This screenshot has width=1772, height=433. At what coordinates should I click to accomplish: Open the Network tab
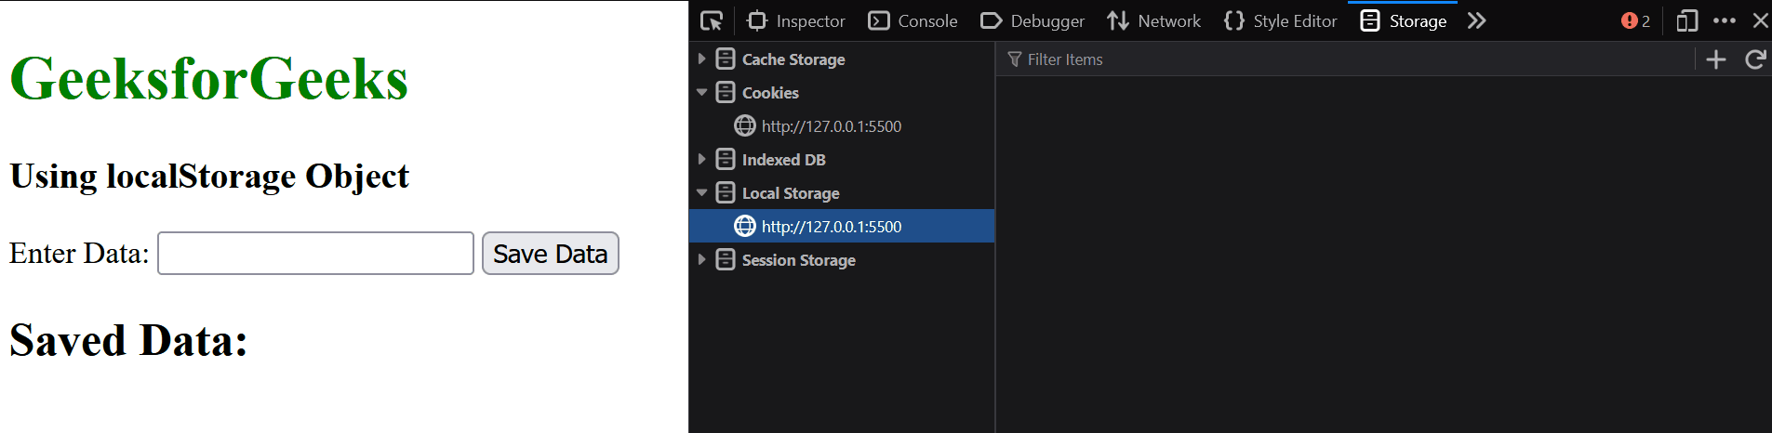pyautogui.click(x=1153, y=20)
